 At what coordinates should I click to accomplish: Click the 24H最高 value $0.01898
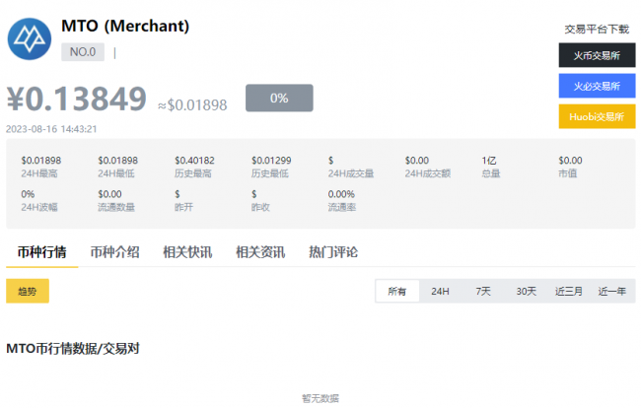coord(41,160)
